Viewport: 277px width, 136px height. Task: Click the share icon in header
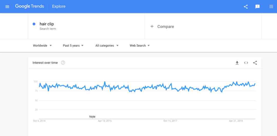(x=245, y=7)
